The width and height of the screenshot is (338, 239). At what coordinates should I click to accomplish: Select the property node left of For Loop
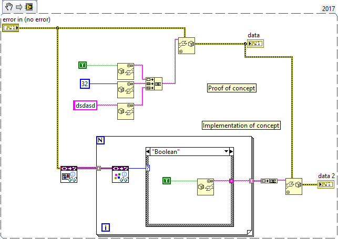click(69, 174)
